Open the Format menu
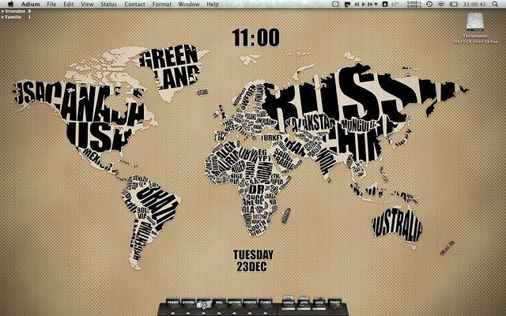This screenshot has width=506, height=316. click(162, 4)
